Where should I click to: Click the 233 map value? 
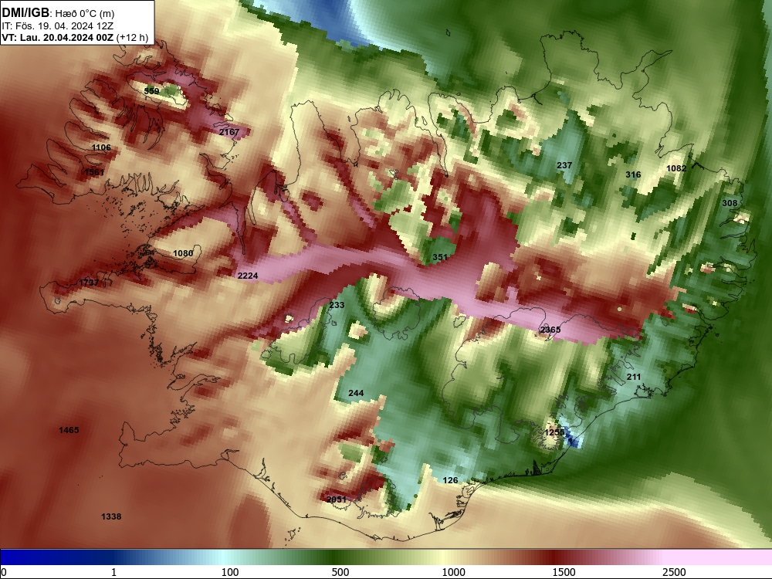click(x=337, y=305)
